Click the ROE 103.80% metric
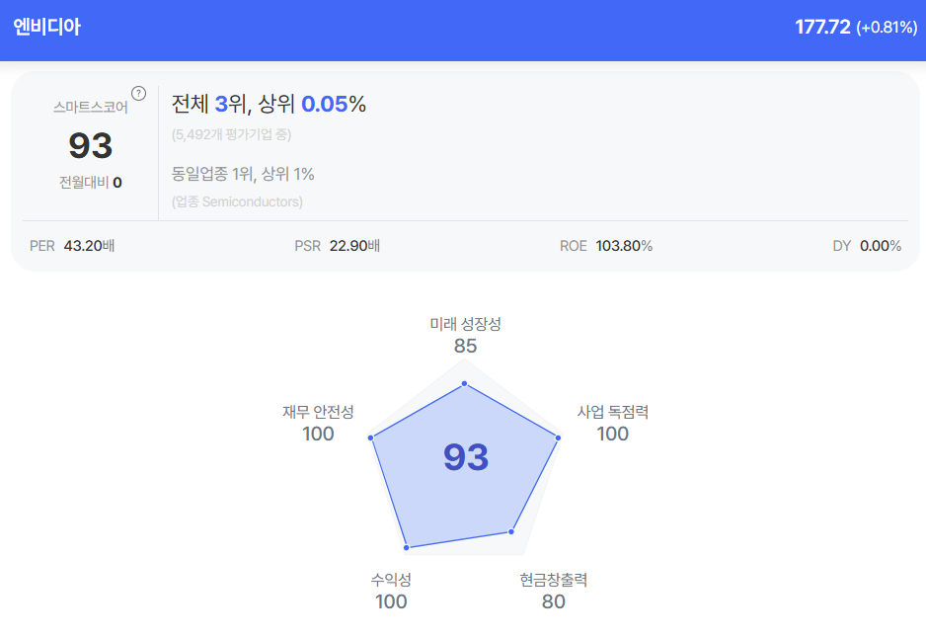926x638 pixels. tap(605, 246)
